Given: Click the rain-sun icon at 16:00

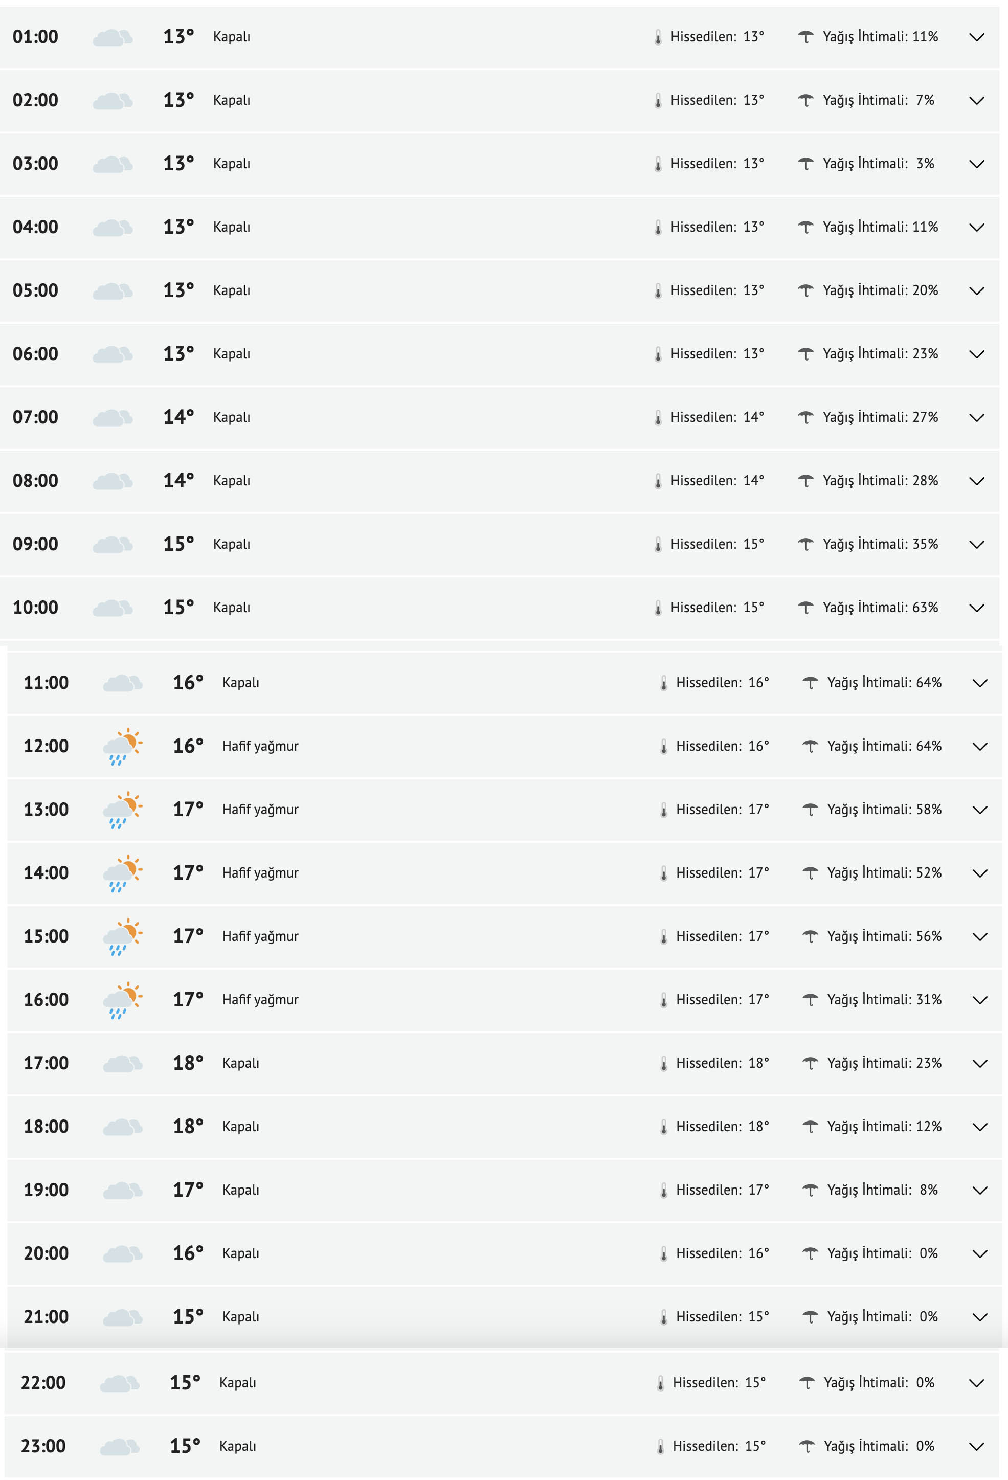Looking at the screenshot, I should pyautogui.click(x=122, y=1000).
